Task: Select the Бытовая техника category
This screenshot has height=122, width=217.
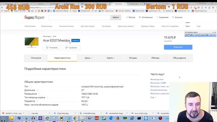Action: point(66,26)
